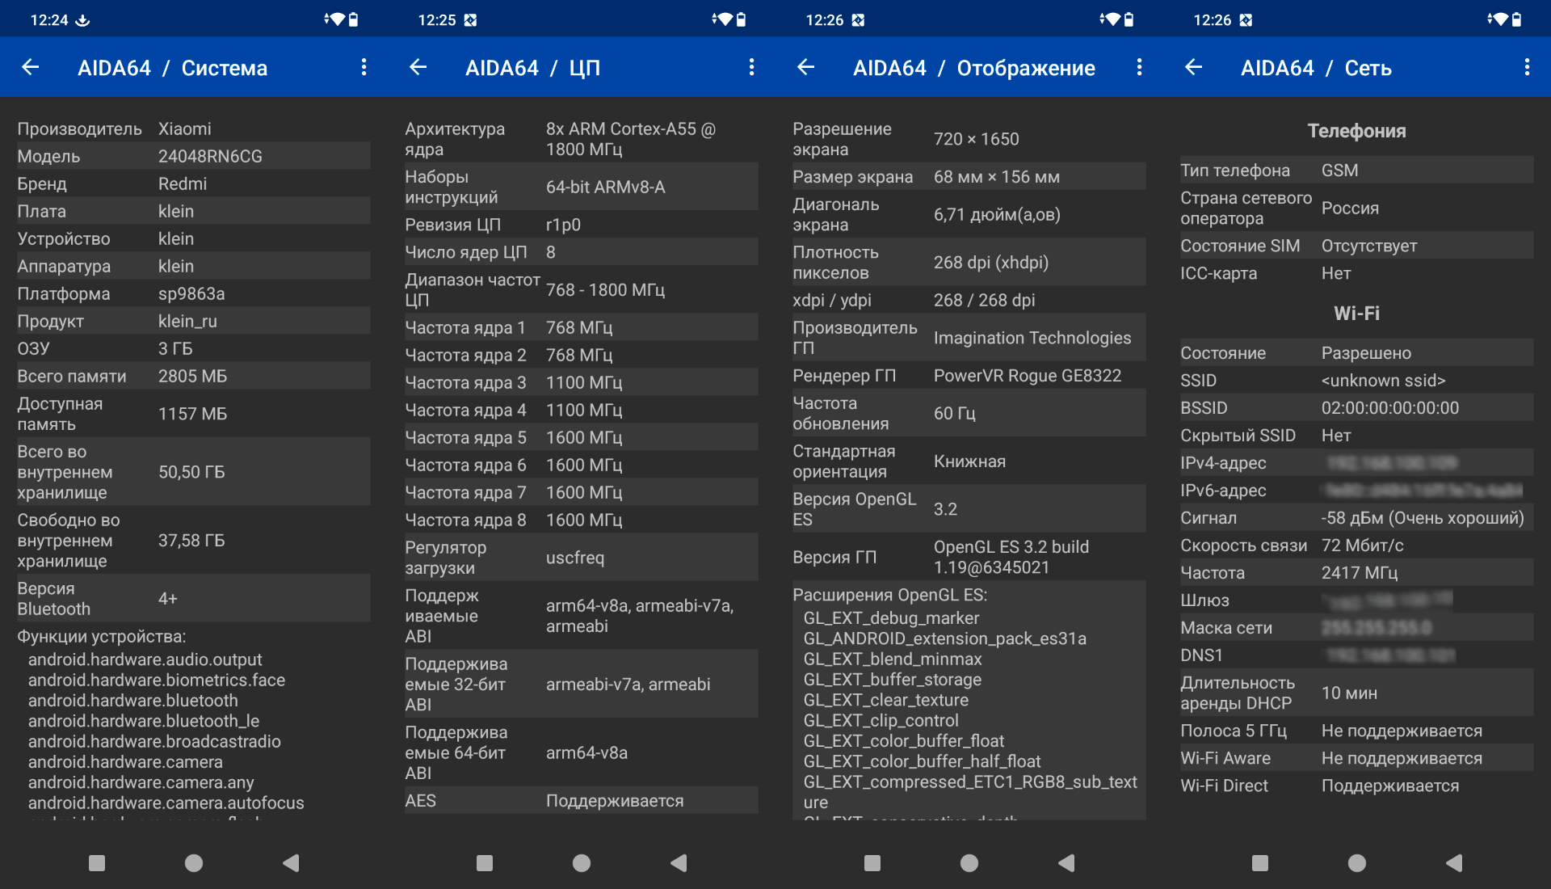Image resolution: width=1551 pixels, height=889 pixels.
Task: Go back from the Сеть screen
Action: pos(1194,68)
